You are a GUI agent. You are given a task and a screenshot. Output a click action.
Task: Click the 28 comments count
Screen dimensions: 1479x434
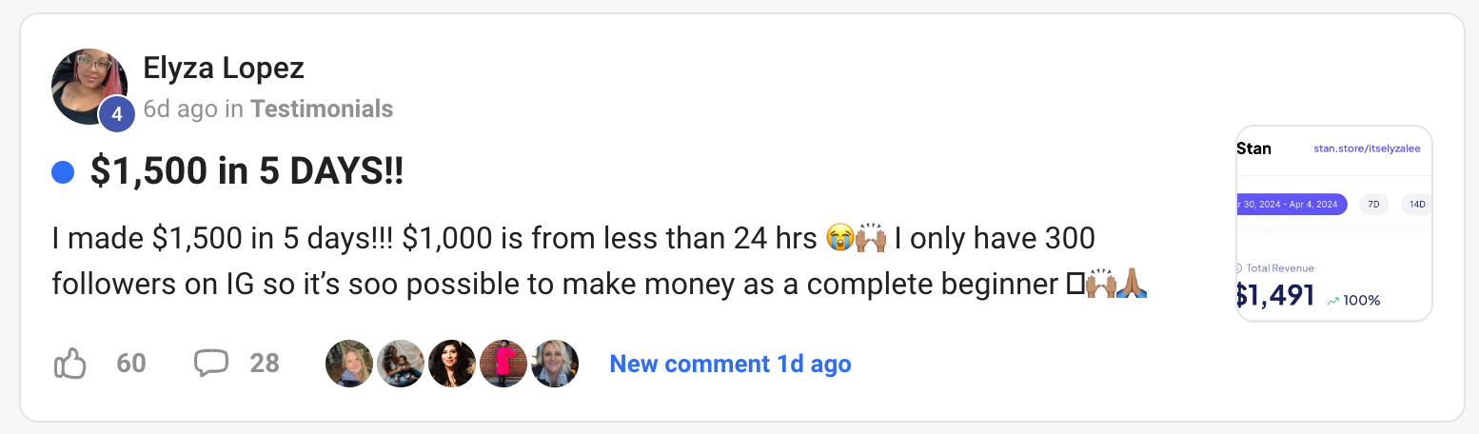coord(265,364)
